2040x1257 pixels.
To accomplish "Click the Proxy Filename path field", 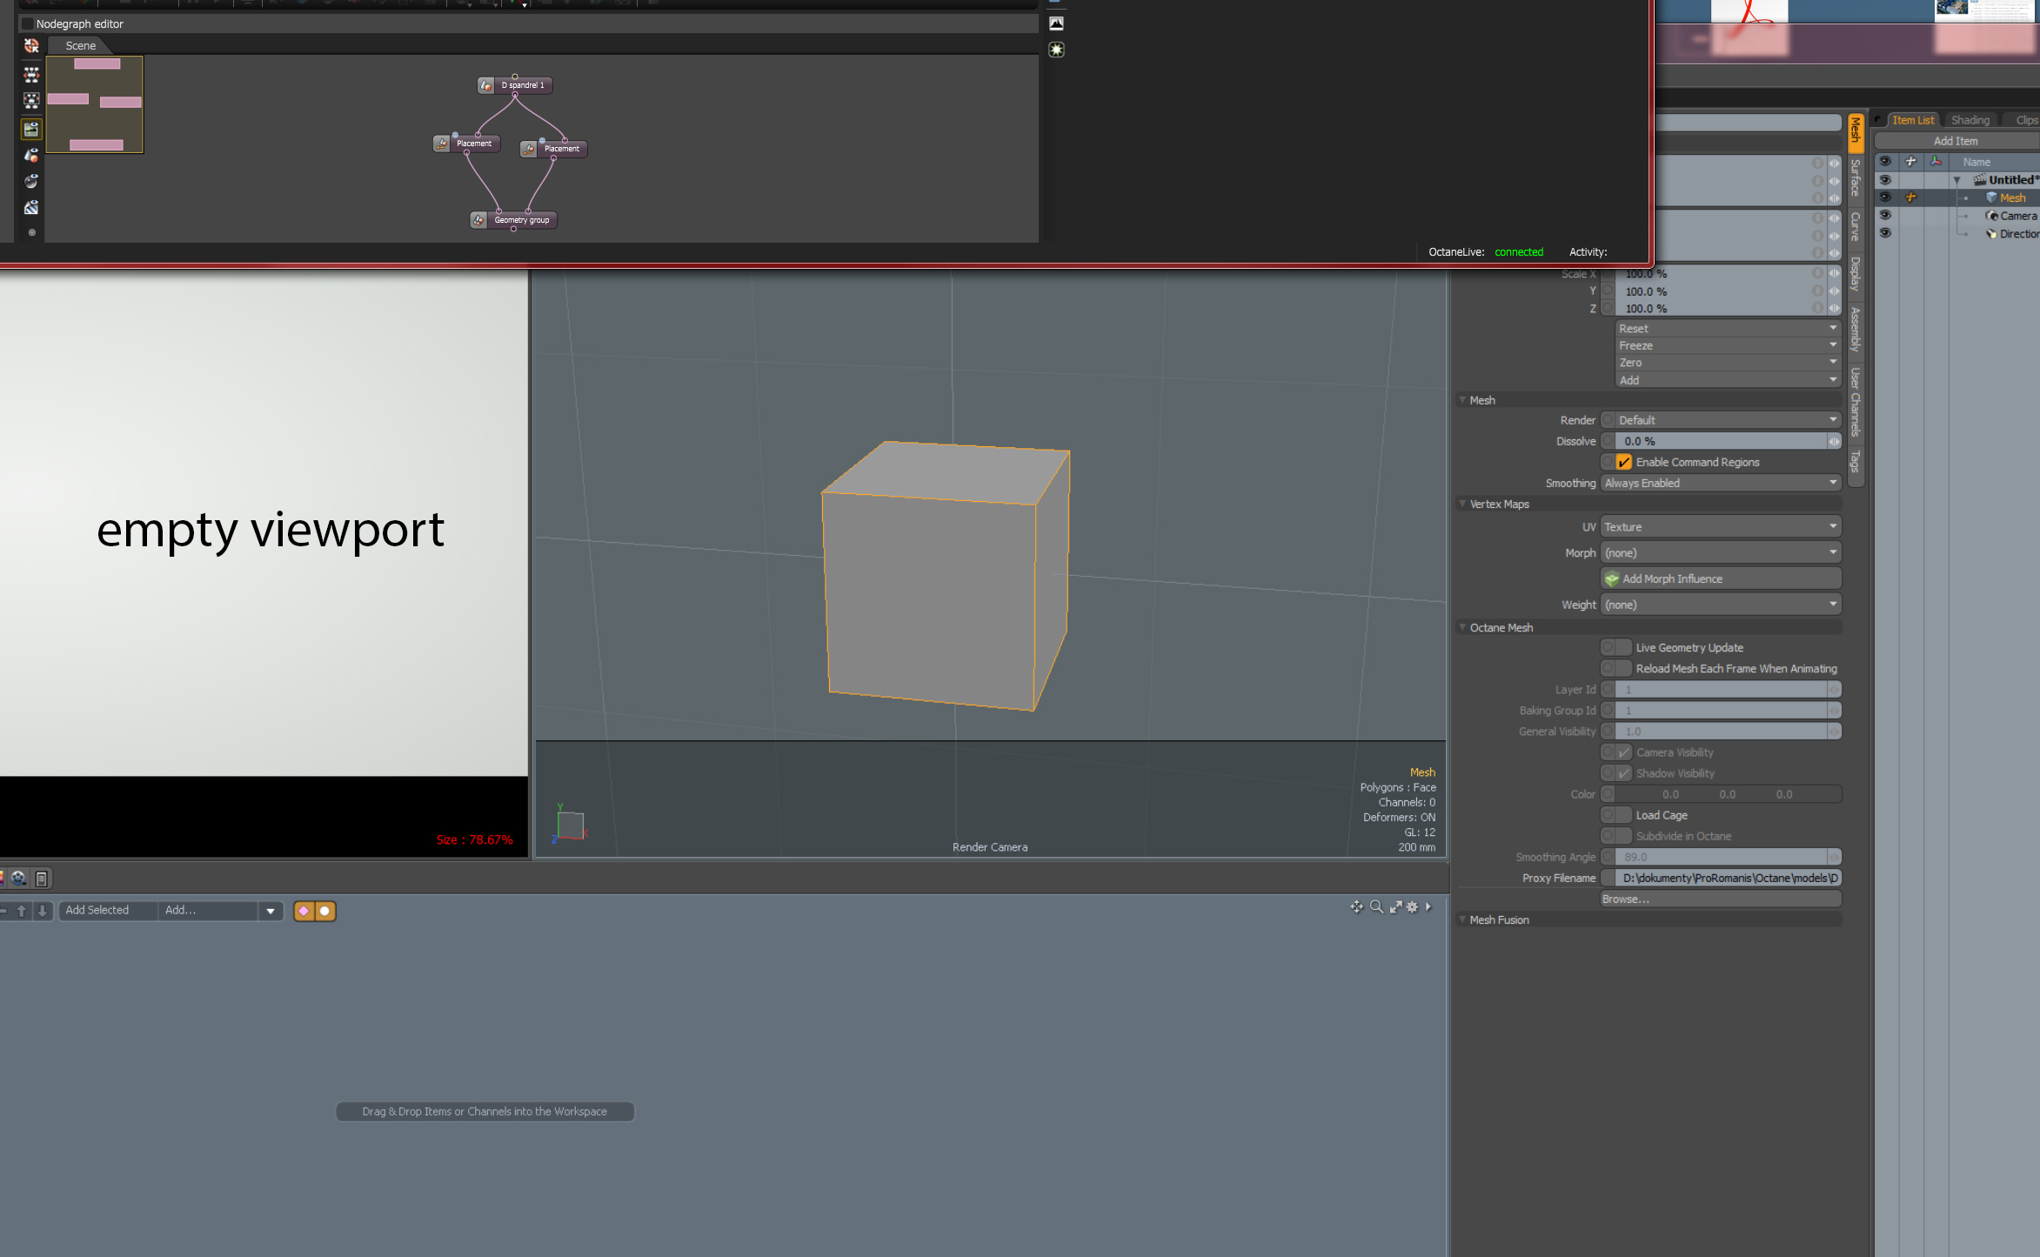I will (1728, 878).
